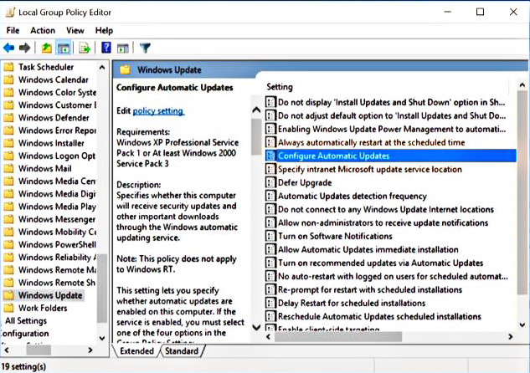Toggle Show/Hide Action Pane toolbar icon
Viewport: 530px width, 373px height.
(123, 49)
